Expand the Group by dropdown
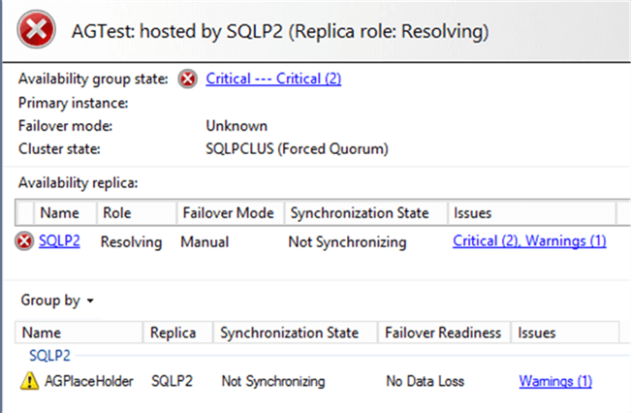The width and height of the screenshot is (631, 413). click(x=57, y=301)
